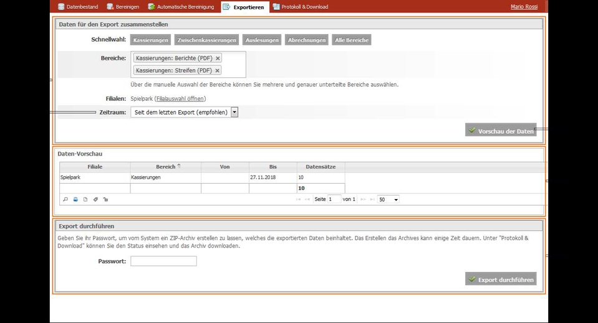This screenshot has height=323, width=598.
Task: Click the Seite page number field
Action: click(x=334, y=199)
